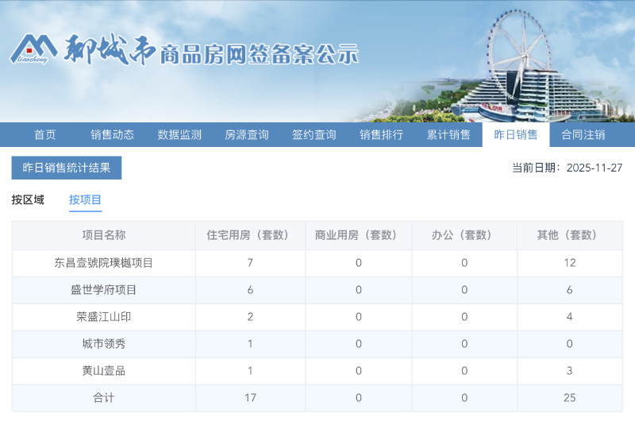635x429 pixels.
Task: Select the 荣盛江山印 row name
Action: (x=104, y=317)
